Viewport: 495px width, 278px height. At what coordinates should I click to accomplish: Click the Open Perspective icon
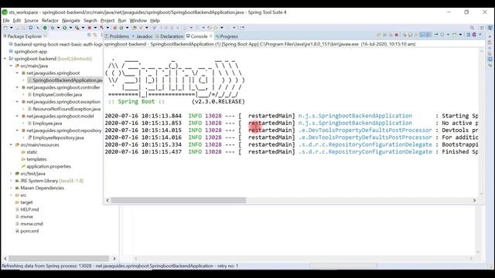[x=482, y=28]
